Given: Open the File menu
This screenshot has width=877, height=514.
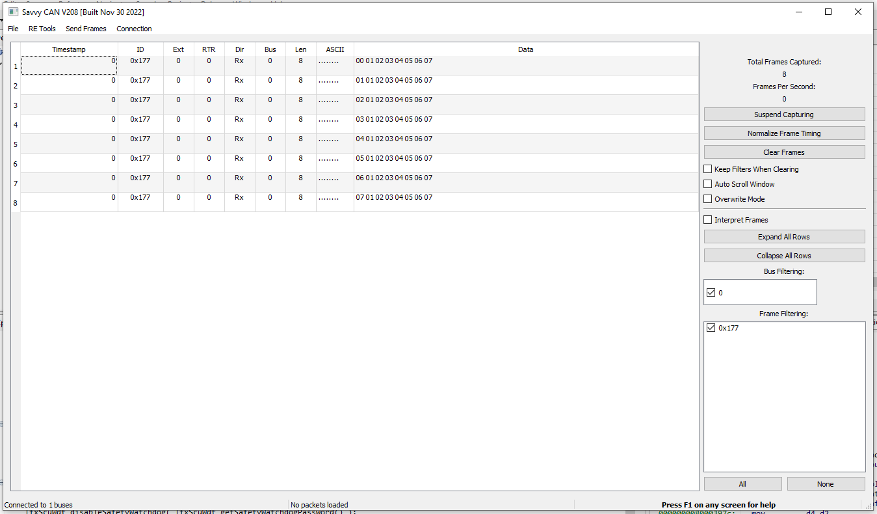Looking at the screenshot, I should click(13, 29).
